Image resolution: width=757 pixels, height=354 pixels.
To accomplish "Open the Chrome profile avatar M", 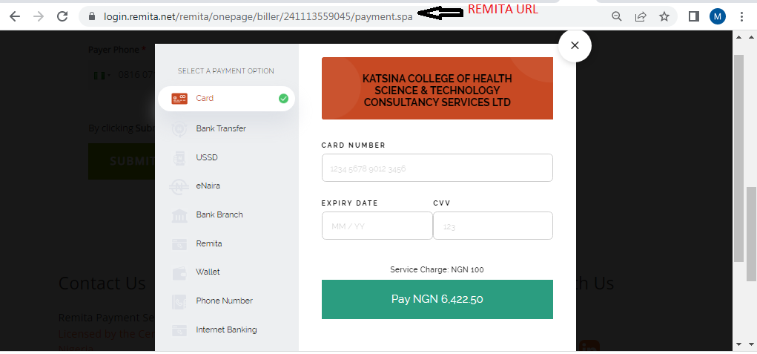I will click(x=717, y=16).
